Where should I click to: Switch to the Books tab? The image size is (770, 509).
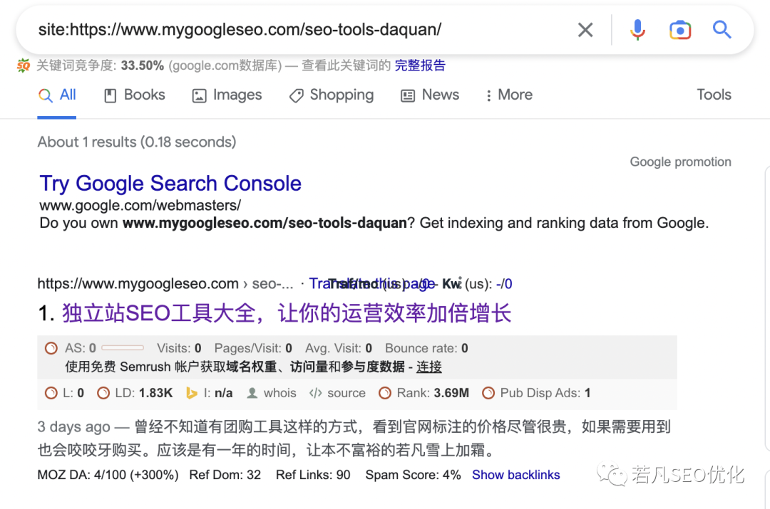(135, 95)
